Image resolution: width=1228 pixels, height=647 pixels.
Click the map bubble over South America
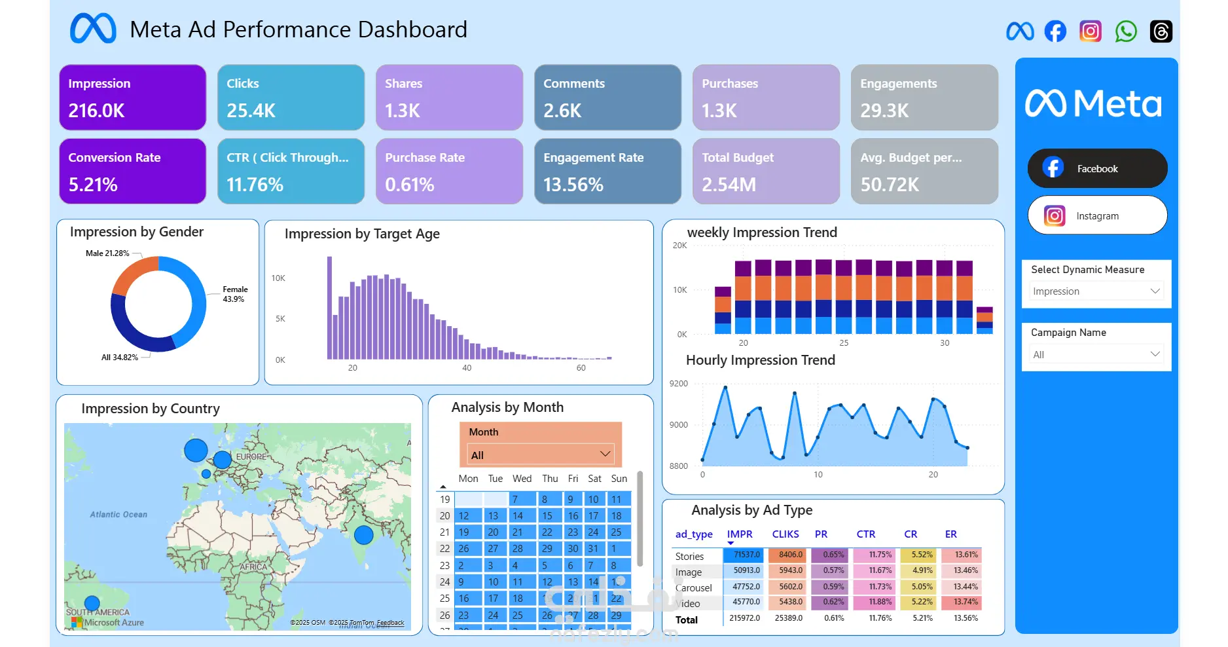[x=92, y=603]
